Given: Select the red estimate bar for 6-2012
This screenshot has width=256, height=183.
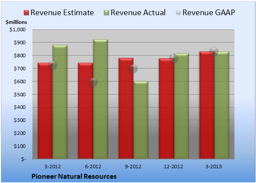Looking at the screenshot, I should point(85,111).
